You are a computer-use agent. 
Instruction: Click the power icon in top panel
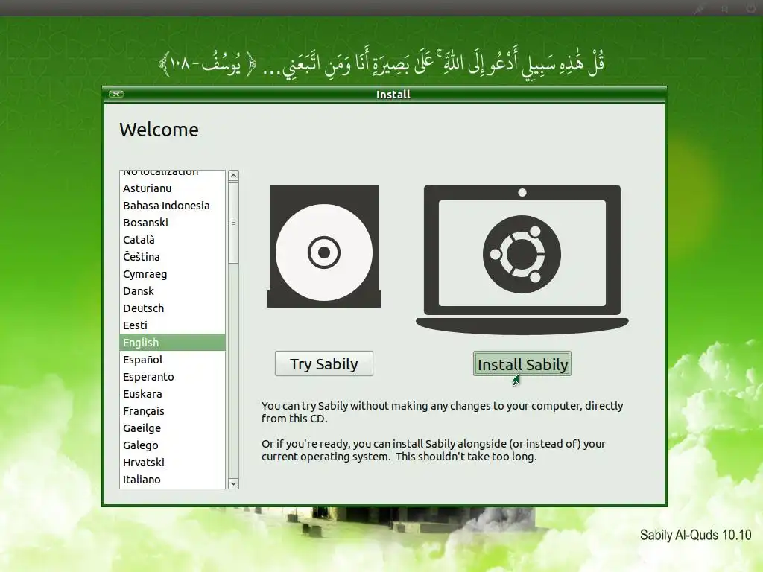pyautogui.click(x=752, y=8)
